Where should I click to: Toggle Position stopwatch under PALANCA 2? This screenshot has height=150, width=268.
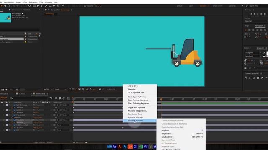(12, 117)
